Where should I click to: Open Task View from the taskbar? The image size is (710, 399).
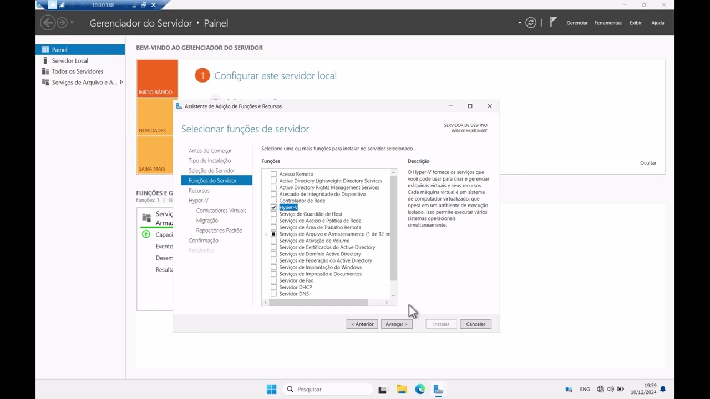click(x=382, y=390)
